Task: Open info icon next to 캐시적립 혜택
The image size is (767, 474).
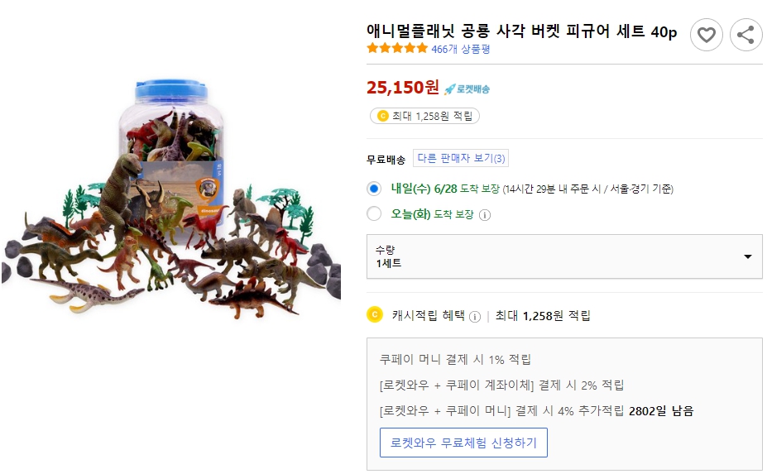Action: click(x=475, y=316)
